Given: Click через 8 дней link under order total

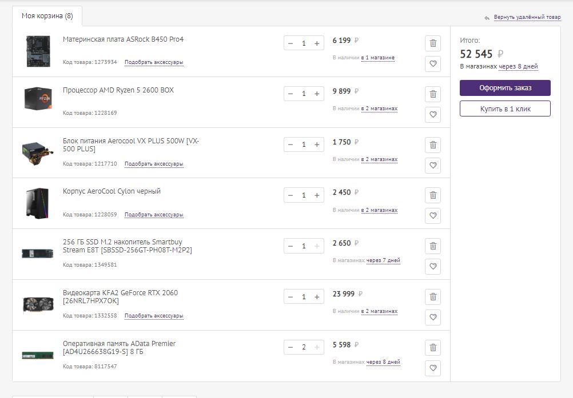Looking at the screenshot, I should click(x=518, y=66).
